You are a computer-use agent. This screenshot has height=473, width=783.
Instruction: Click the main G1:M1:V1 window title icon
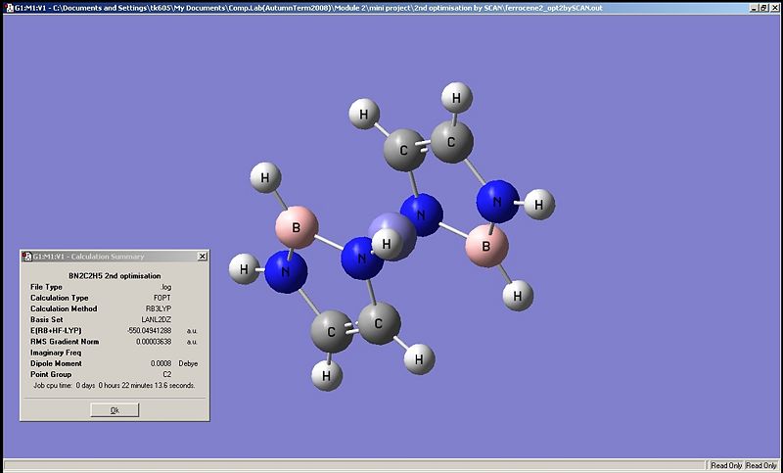coord(9,8)
